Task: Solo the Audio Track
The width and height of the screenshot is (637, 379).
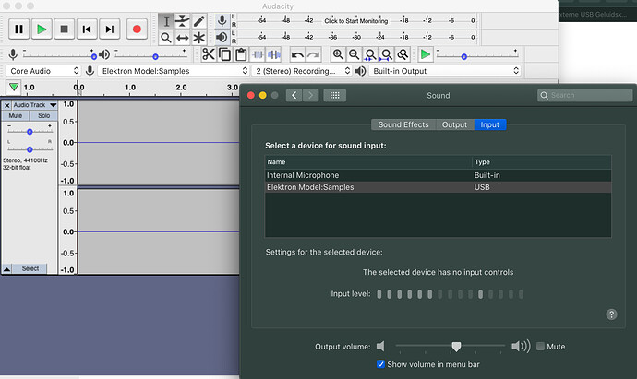Action: pos(43,116)
